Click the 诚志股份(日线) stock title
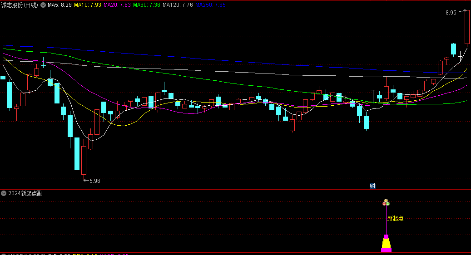 point(20,5)
